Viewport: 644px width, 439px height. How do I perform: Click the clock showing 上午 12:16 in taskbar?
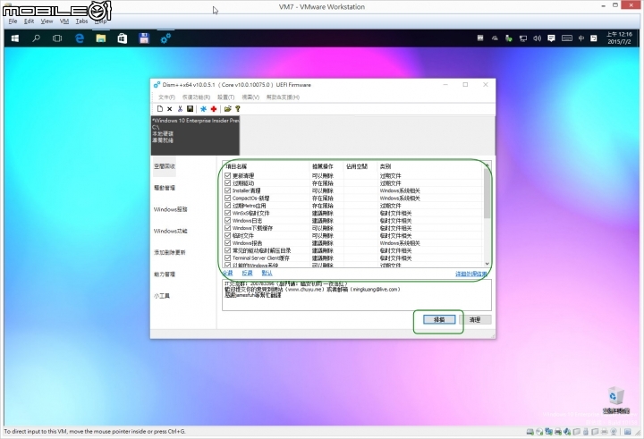pyautogui.click(x=619, y=38)
